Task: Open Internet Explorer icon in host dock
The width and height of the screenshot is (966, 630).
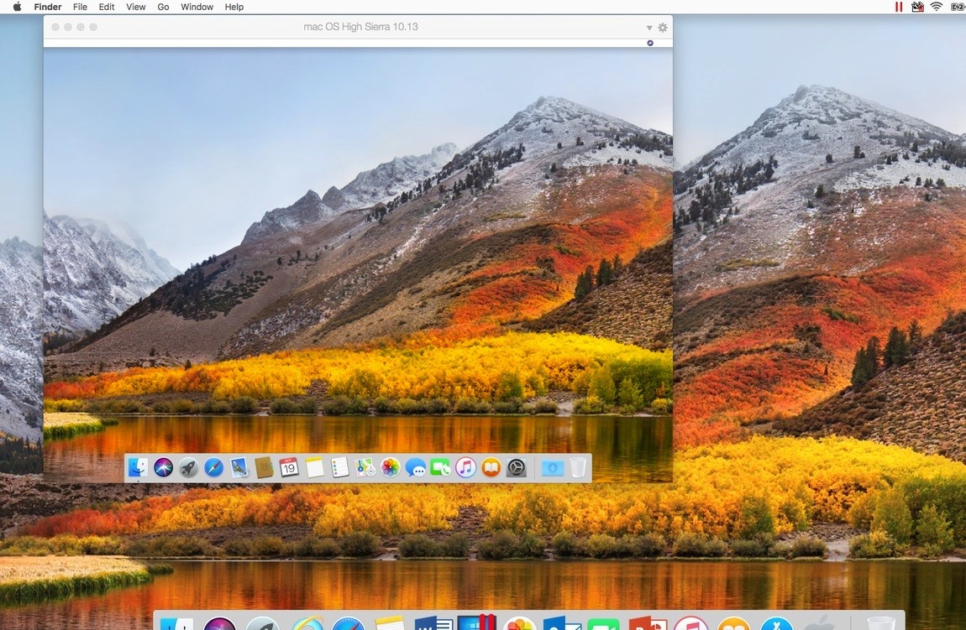Action: [x=307, y=622]
